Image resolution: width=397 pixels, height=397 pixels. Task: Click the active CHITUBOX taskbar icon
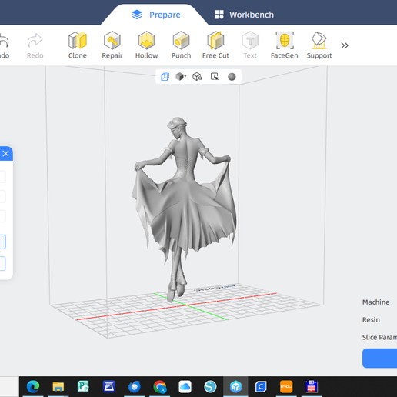(235, 386)
